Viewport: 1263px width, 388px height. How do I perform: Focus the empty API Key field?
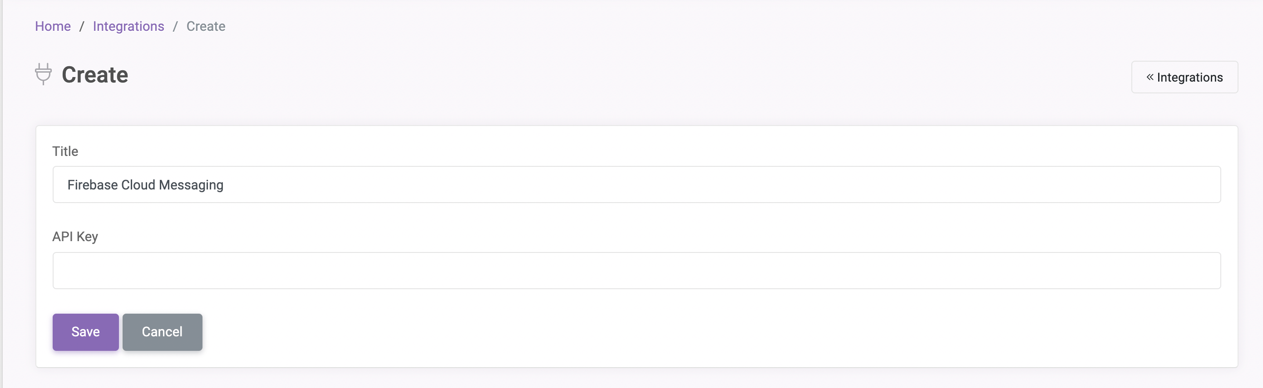tap(636, 271)
